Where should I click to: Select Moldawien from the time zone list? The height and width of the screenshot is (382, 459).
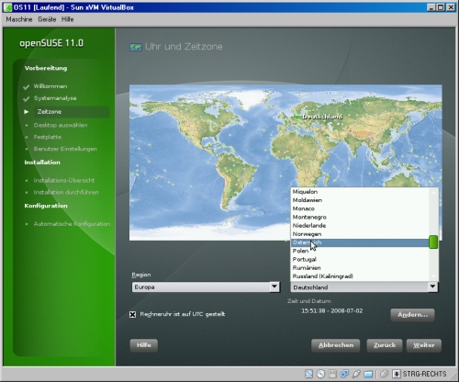360,200
